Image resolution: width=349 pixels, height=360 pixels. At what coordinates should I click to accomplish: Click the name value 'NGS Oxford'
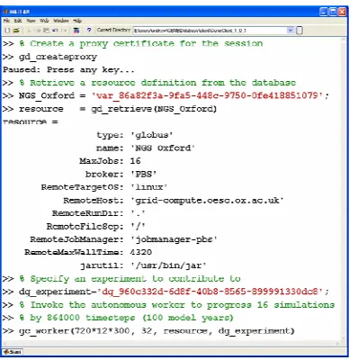click(163, 148)
